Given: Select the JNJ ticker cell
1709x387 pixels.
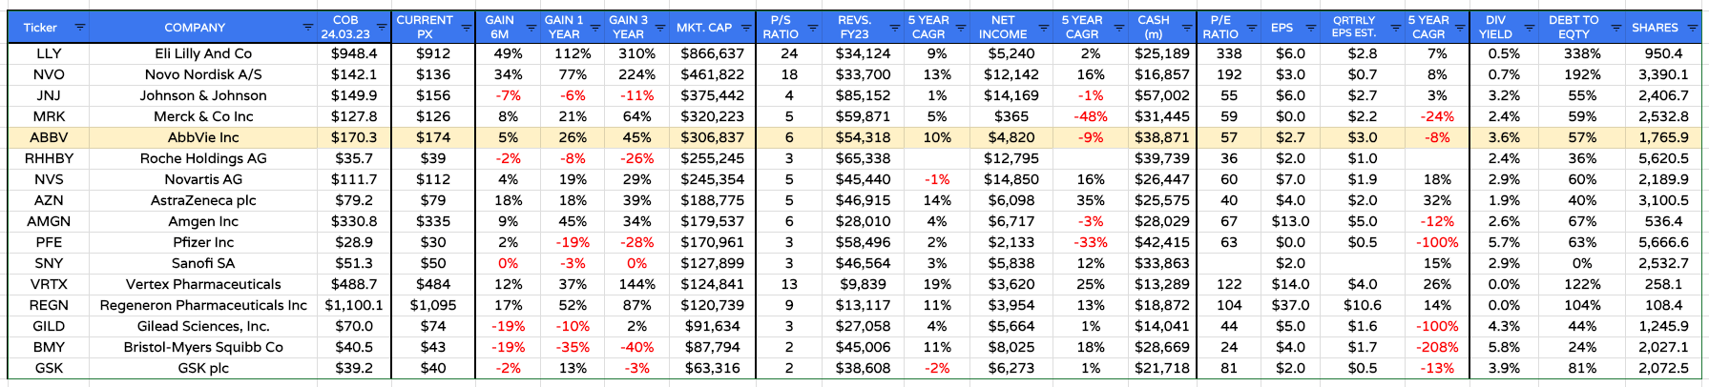Looking at the screenshot, I should point(49,95).
